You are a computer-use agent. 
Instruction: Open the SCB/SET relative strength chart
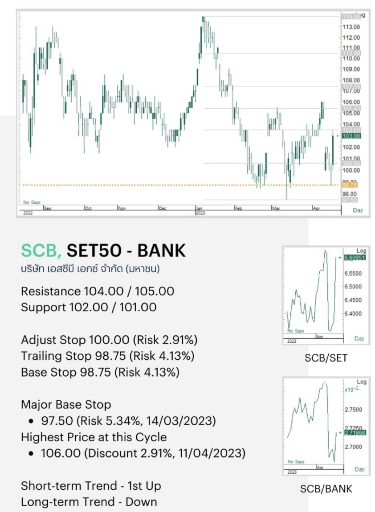tap(326, 295)
